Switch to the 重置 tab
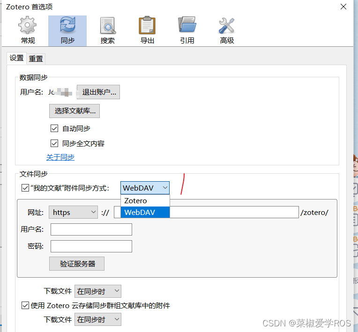This screenshot has height=332, width=358. (x=36, y=59)
